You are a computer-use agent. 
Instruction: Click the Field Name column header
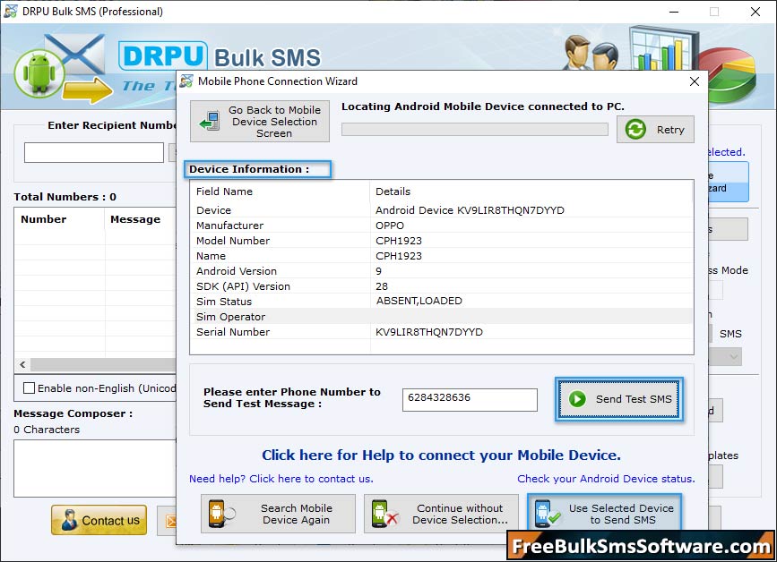pos(280,192)
